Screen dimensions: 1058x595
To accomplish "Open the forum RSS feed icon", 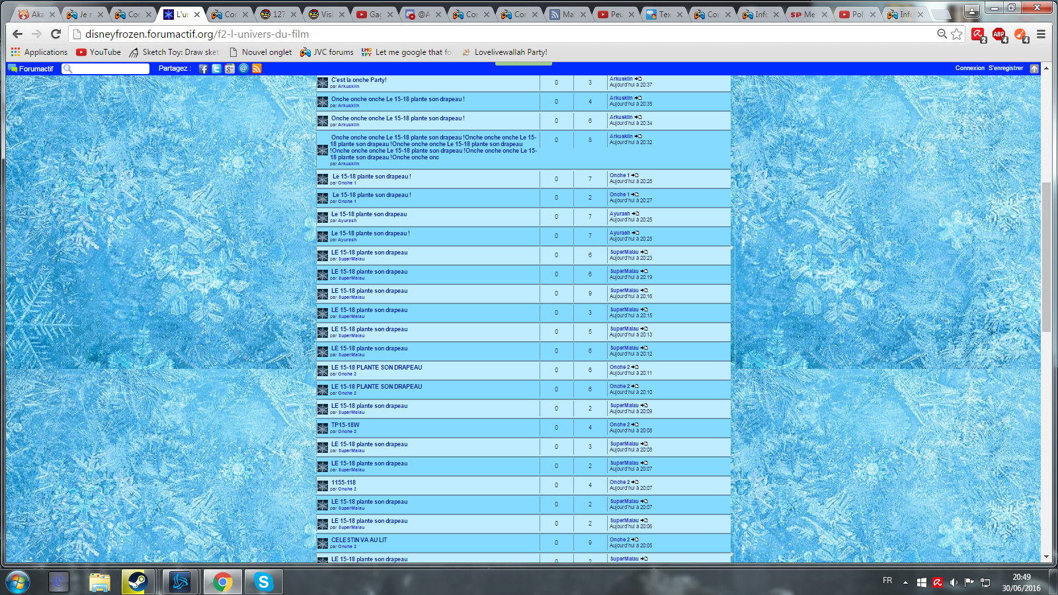I will coord(257,69).
